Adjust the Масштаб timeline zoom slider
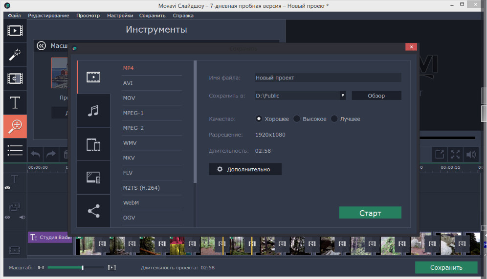 tap(75, 267)
